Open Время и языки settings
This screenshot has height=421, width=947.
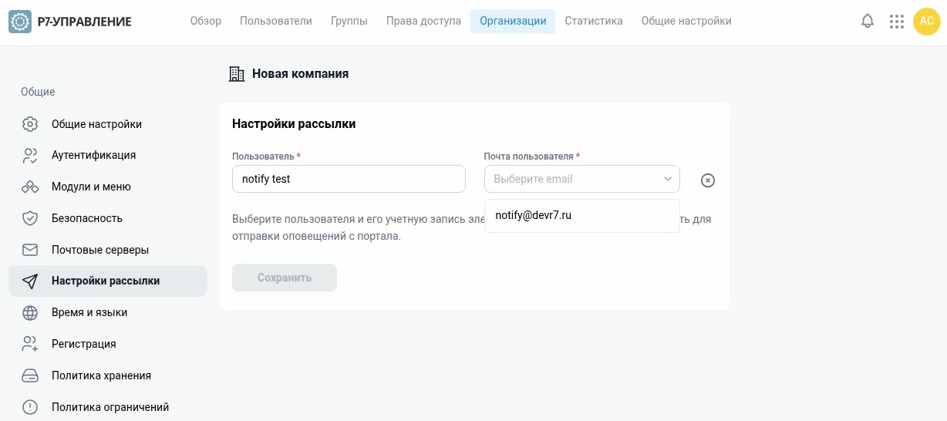[108, 312]
